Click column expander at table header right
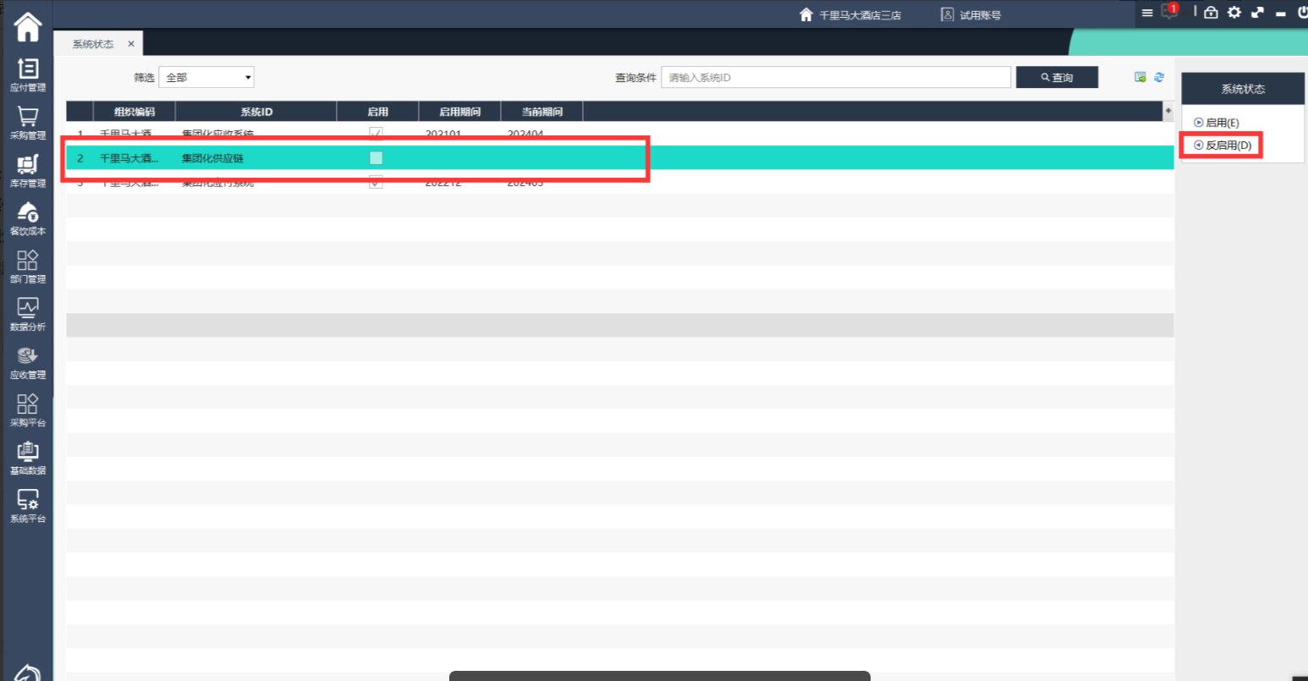 [1168, 111]
